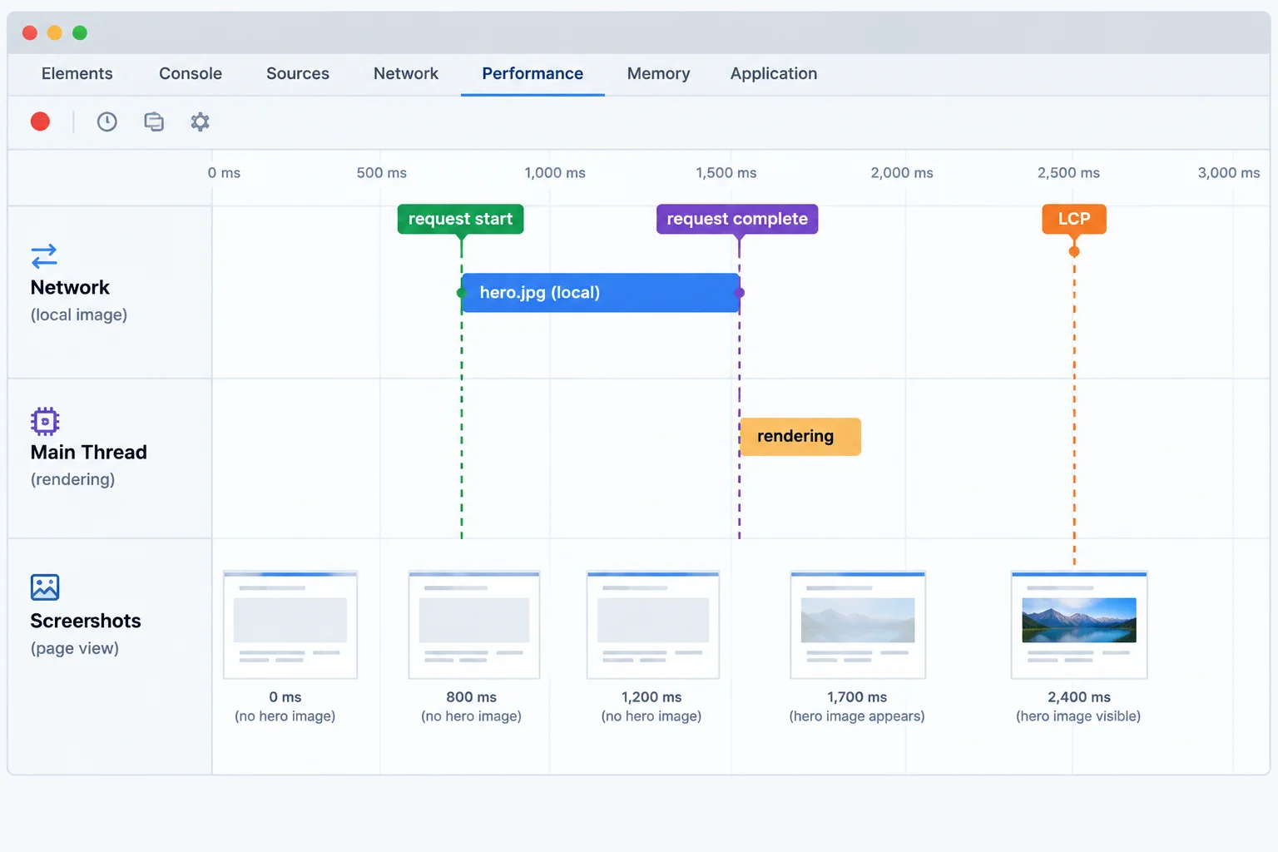Select the hero.jpg (local) network bar

point(601,293)
